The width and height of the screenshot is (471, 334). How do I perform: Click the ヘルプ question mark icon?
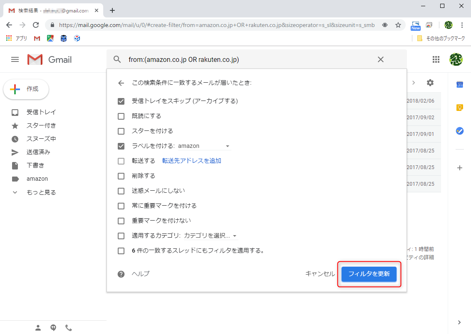(121, 274)
